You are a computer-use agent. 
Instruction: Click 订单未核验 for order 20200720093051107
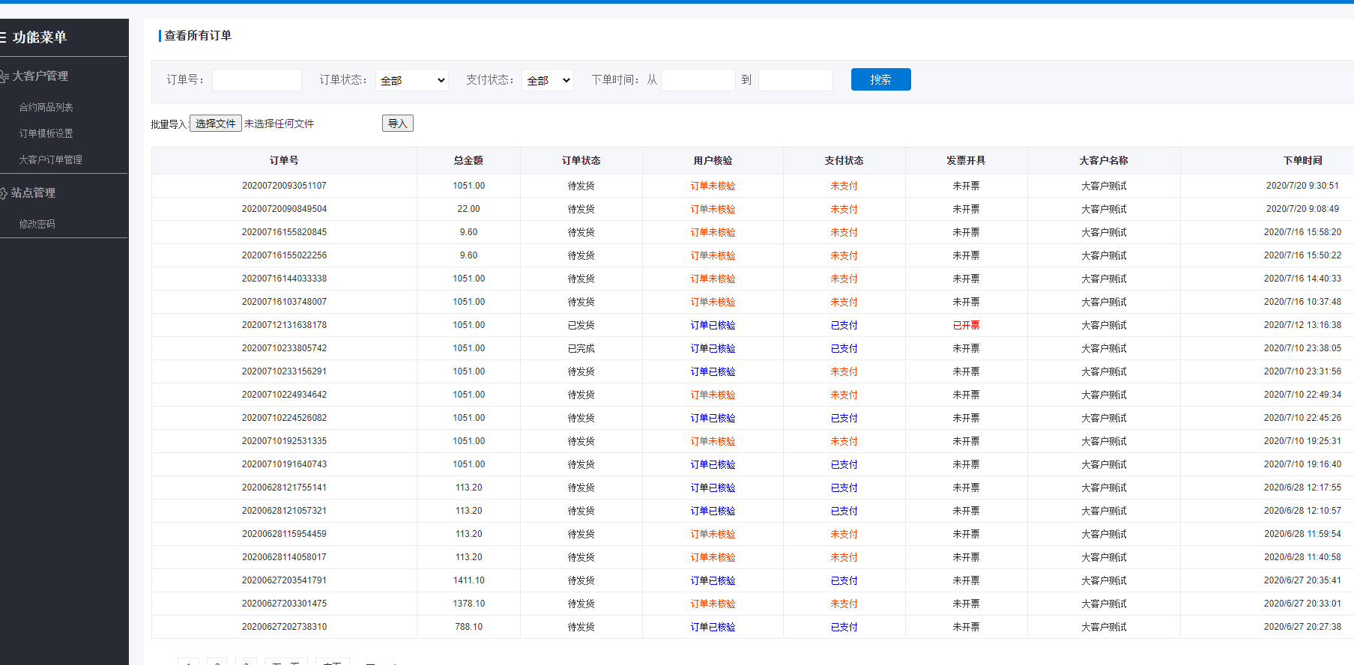pos(713,186)
